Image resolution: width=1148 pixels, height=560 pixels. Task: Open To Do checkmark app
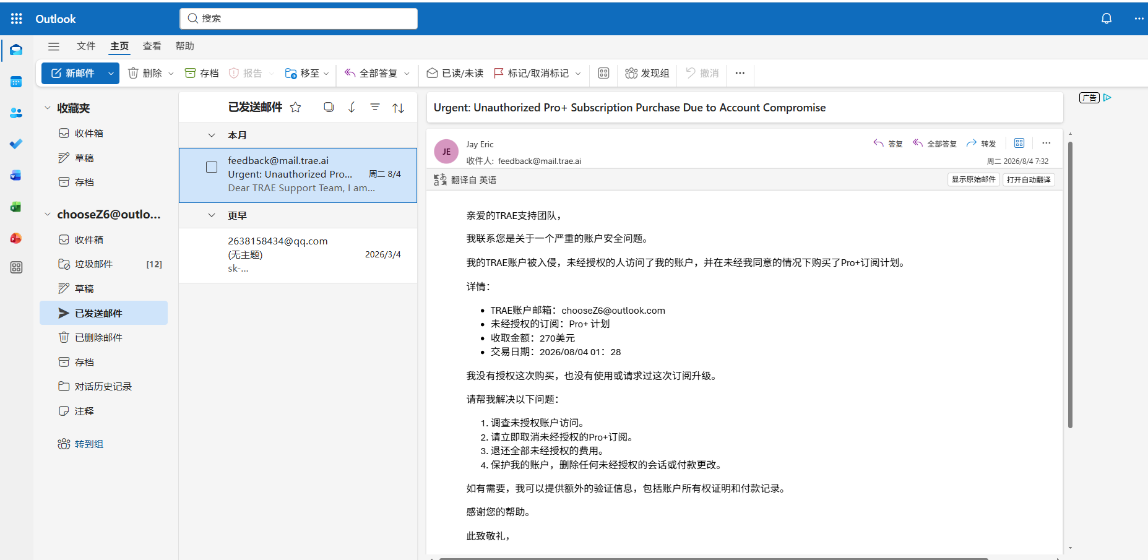pyautogui.click(x=16, y=144)
